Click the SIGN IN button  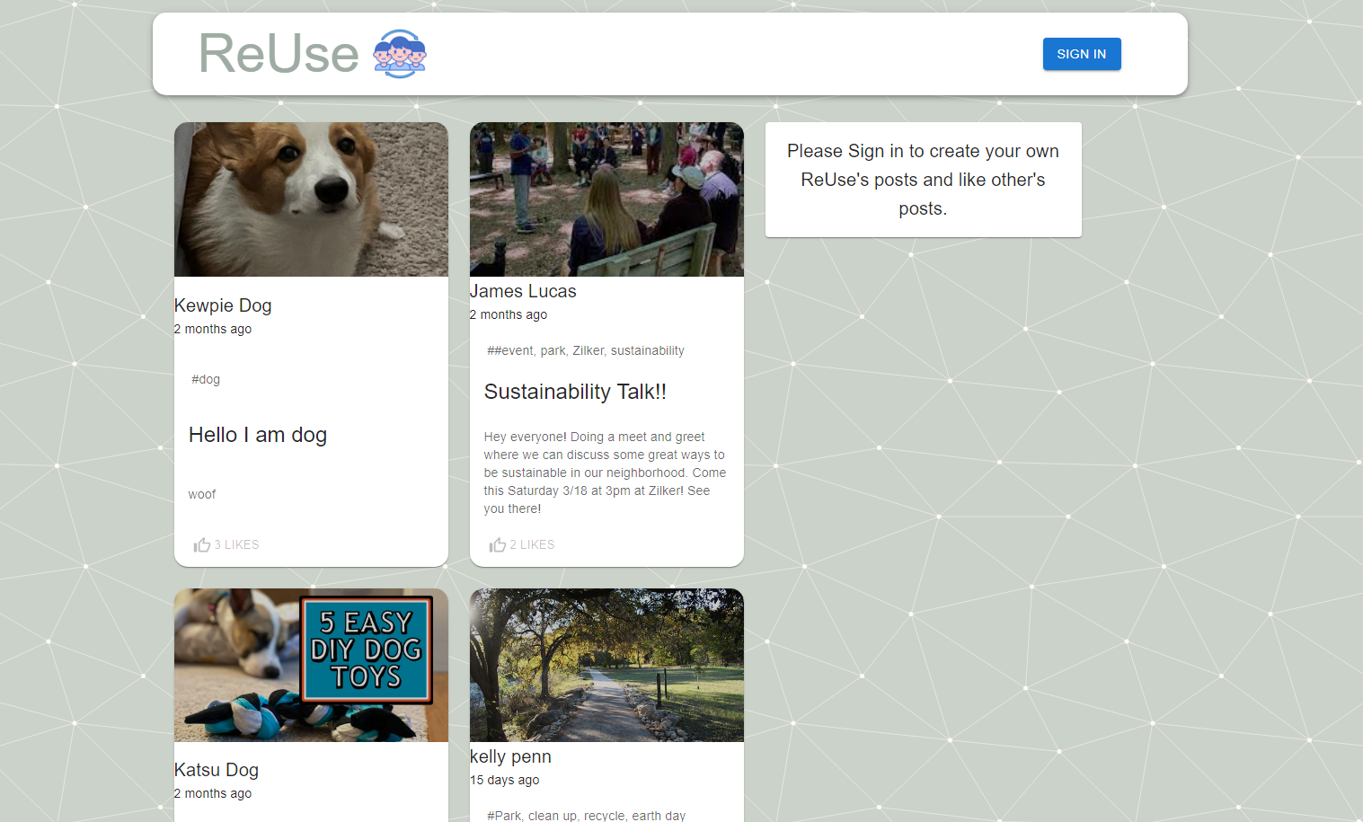pyautogui.click(x=1081, y=54)
